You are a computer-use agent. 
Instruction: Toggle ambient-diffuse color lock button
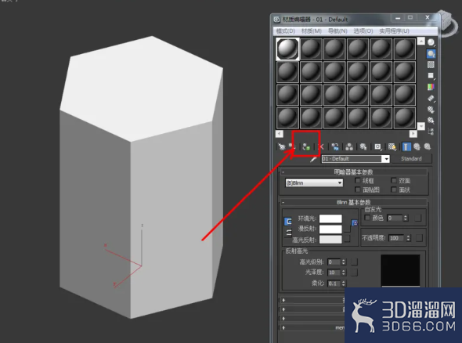(x=288, y=222)
